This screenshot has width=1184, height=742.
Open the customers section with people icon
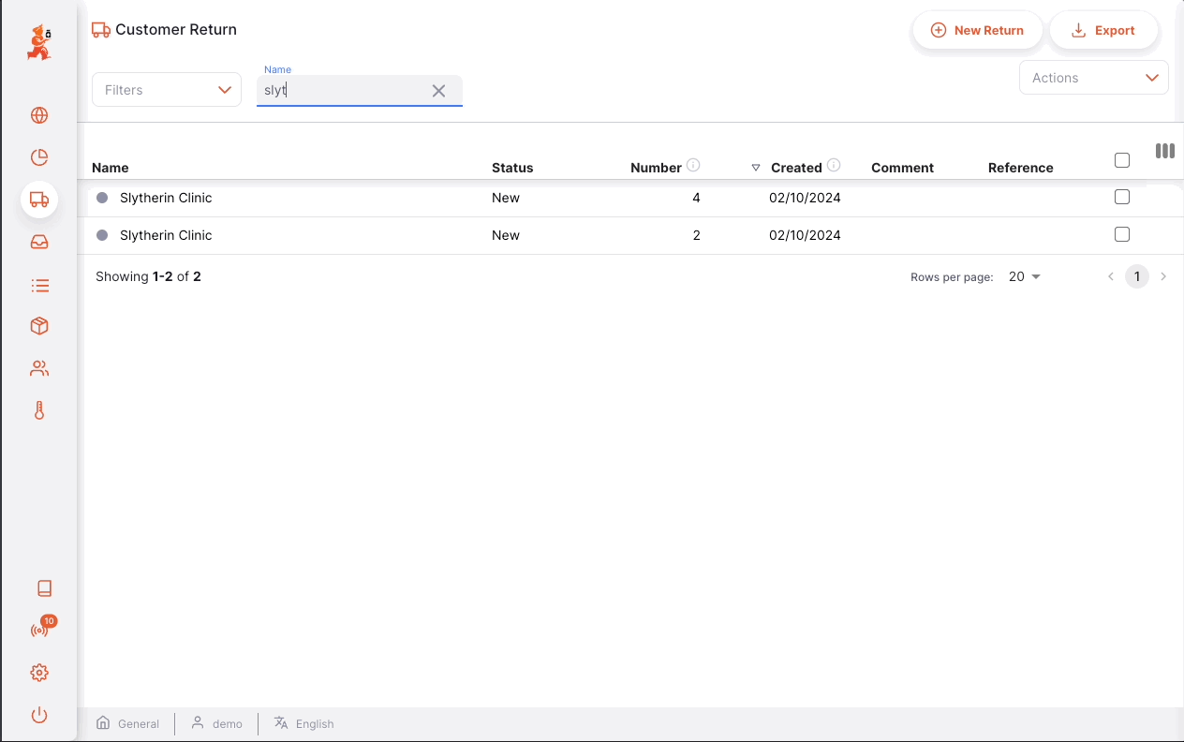38,367
